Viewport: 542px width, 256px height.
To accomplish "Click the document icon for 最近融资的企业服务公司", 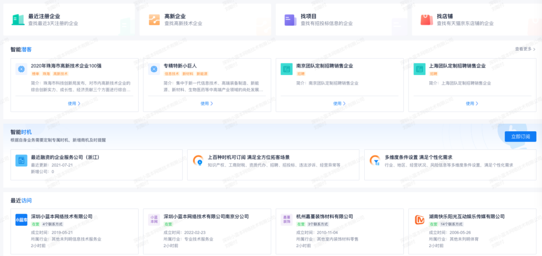I will tap(21, 160).
